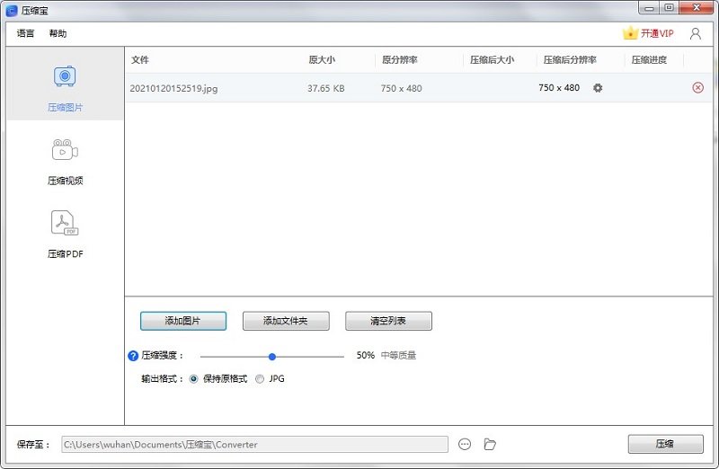Remove 20210120152519.jpg with red delete icon
This screenshot has height=469, width=719.
698,88
